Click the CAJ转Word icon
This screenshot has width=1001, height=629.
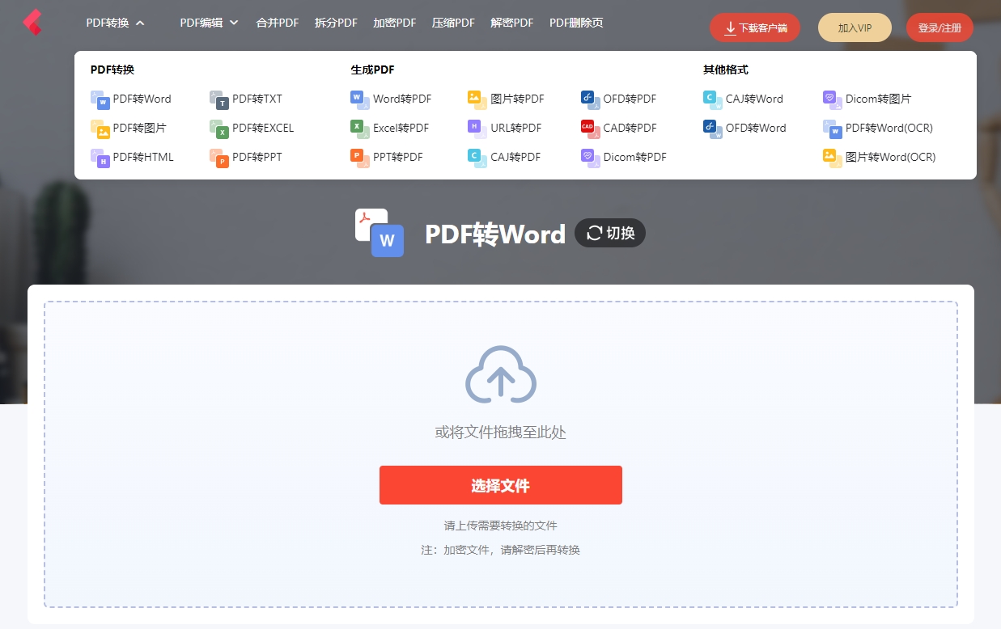(712, 99)
